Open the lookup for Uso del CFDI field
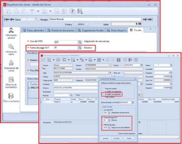Viewport: 182px width, 144px height. tap(80, 42)
